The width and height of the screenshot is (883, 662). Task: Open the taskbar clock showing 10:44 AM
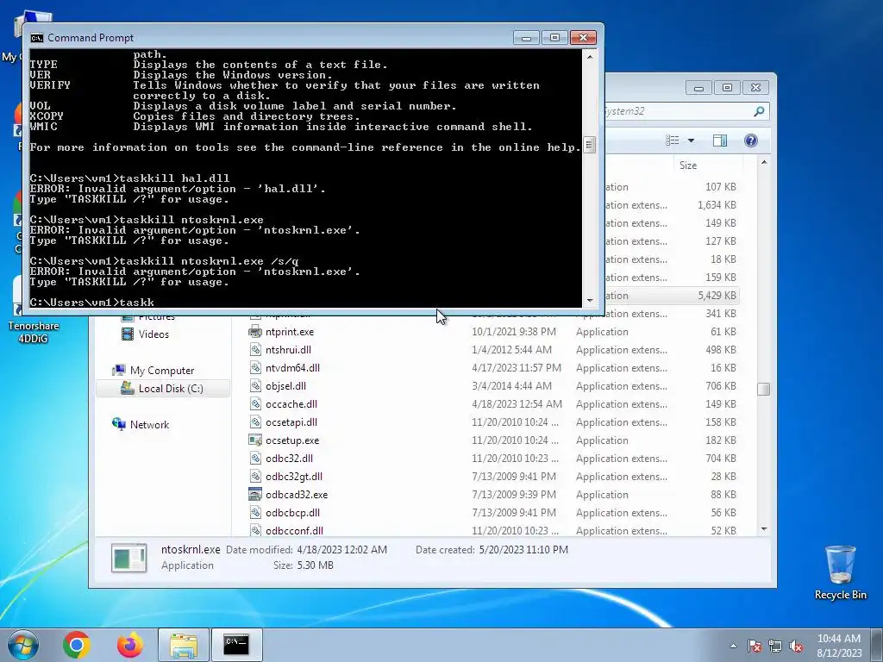[x=839, y=646]
